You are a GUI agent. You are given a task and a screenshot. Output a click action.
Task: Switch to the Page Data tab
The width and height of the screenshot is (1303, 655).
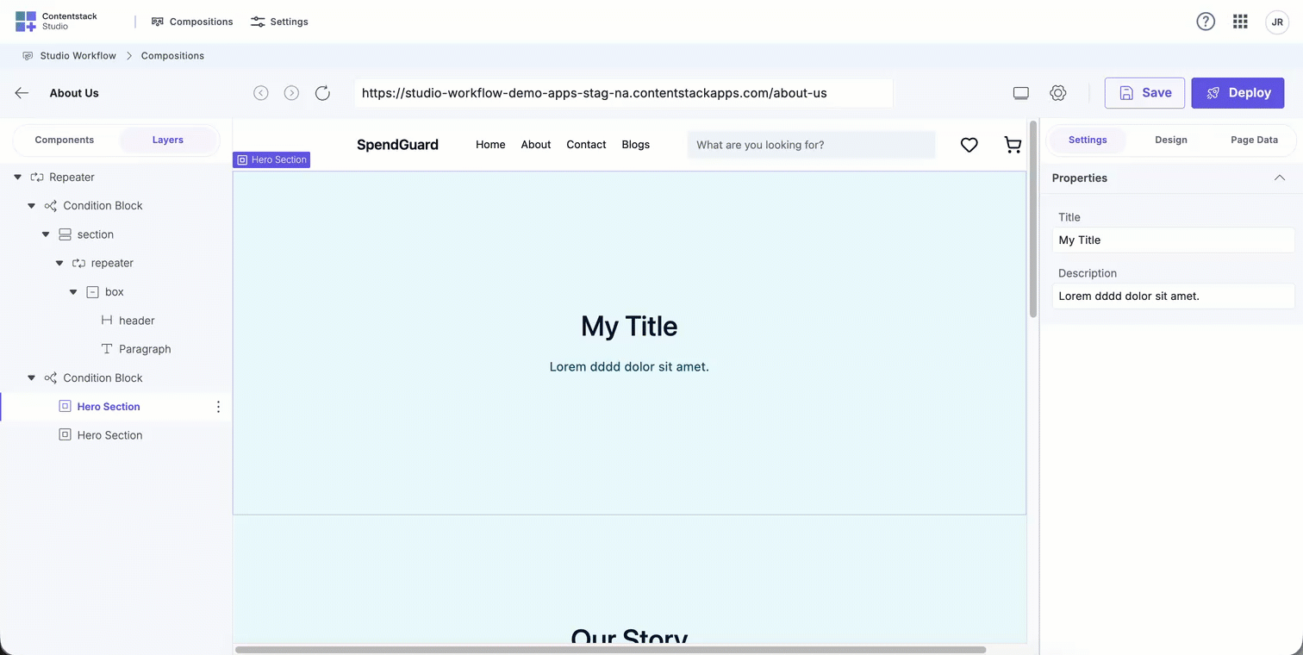(x=1254, y=139)
